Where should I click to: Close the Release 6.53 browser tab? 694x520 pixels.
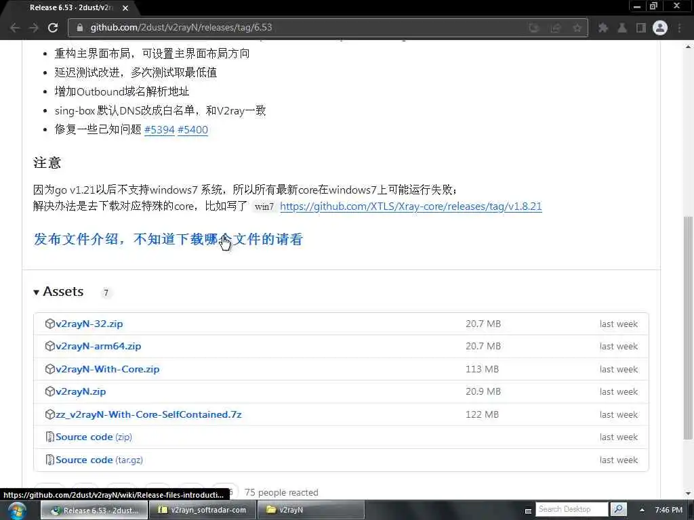click(125, 8)
